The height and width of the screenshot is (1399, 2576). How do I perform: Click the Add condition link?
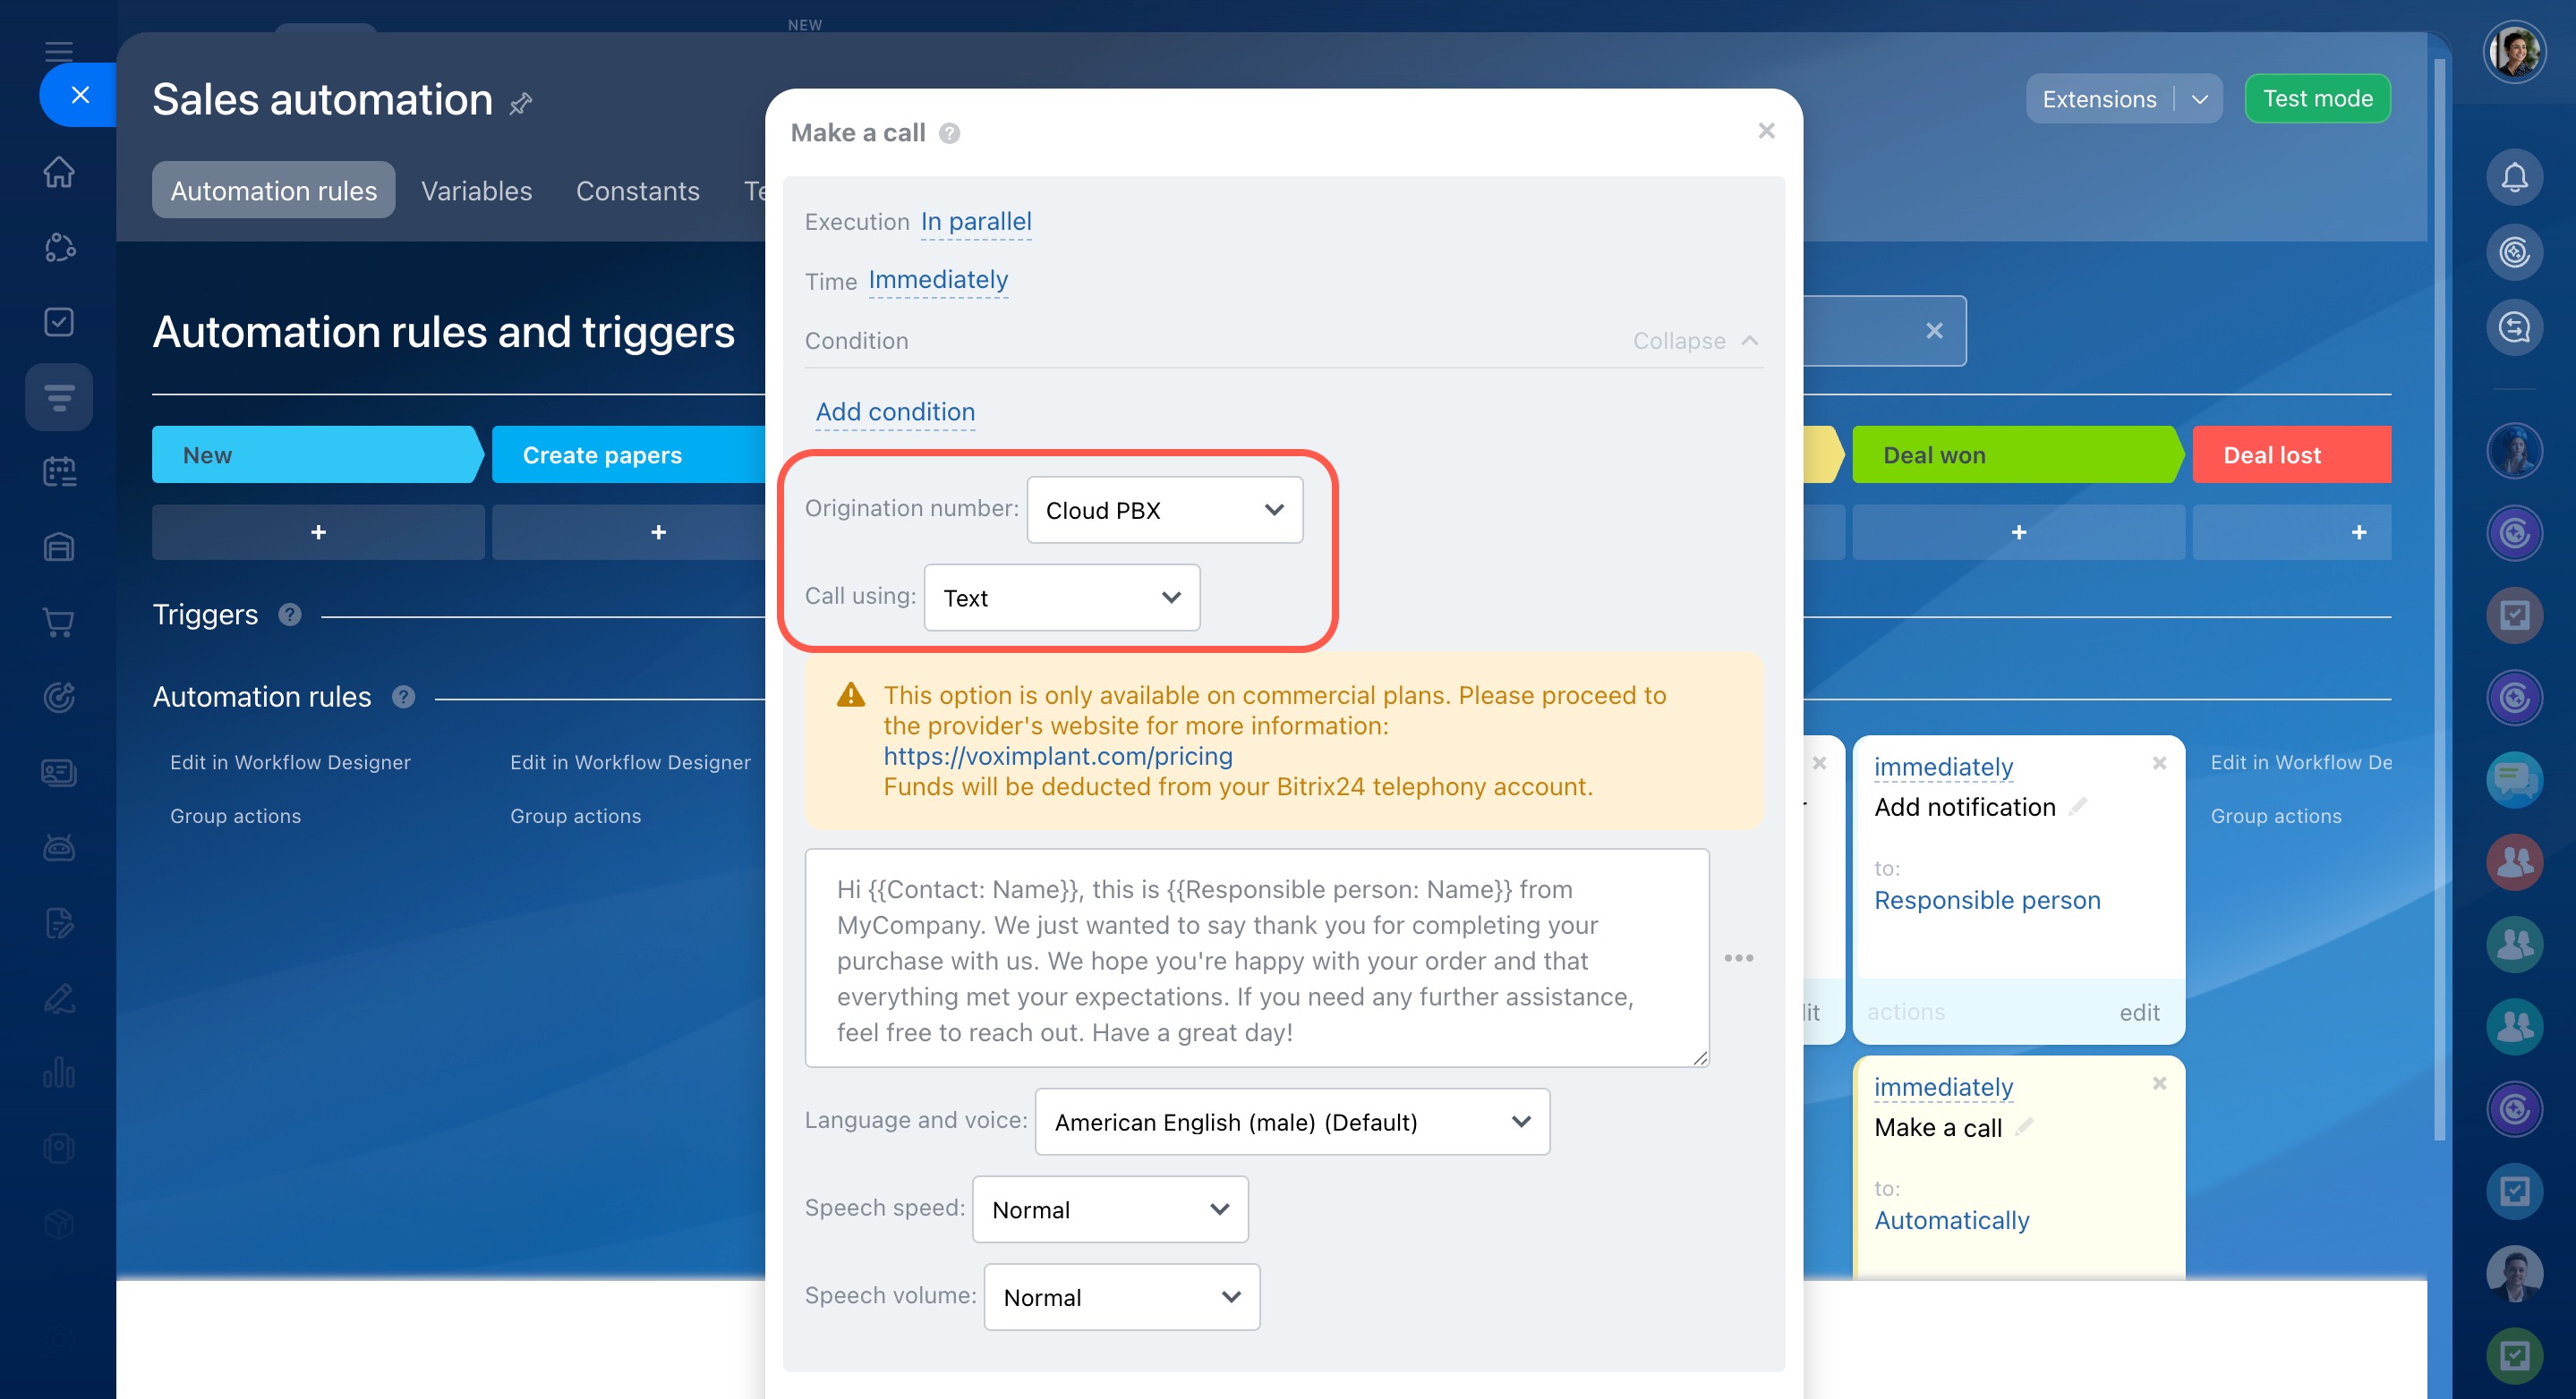[x=895, y=411]
